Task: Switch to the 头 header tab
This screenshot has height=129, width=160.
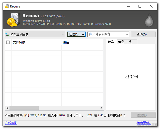Action: click(x=132, y=42)
